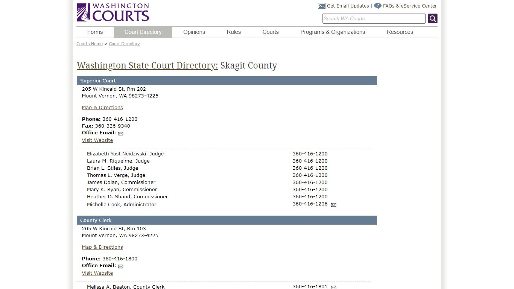Open the Resources menu
The height and width of the screenshot is (289, 514).
(x=400, y=32)
